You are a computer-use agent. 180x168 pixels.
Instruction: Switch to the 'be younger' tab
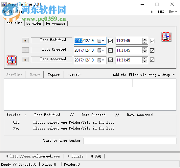[56, 23]
